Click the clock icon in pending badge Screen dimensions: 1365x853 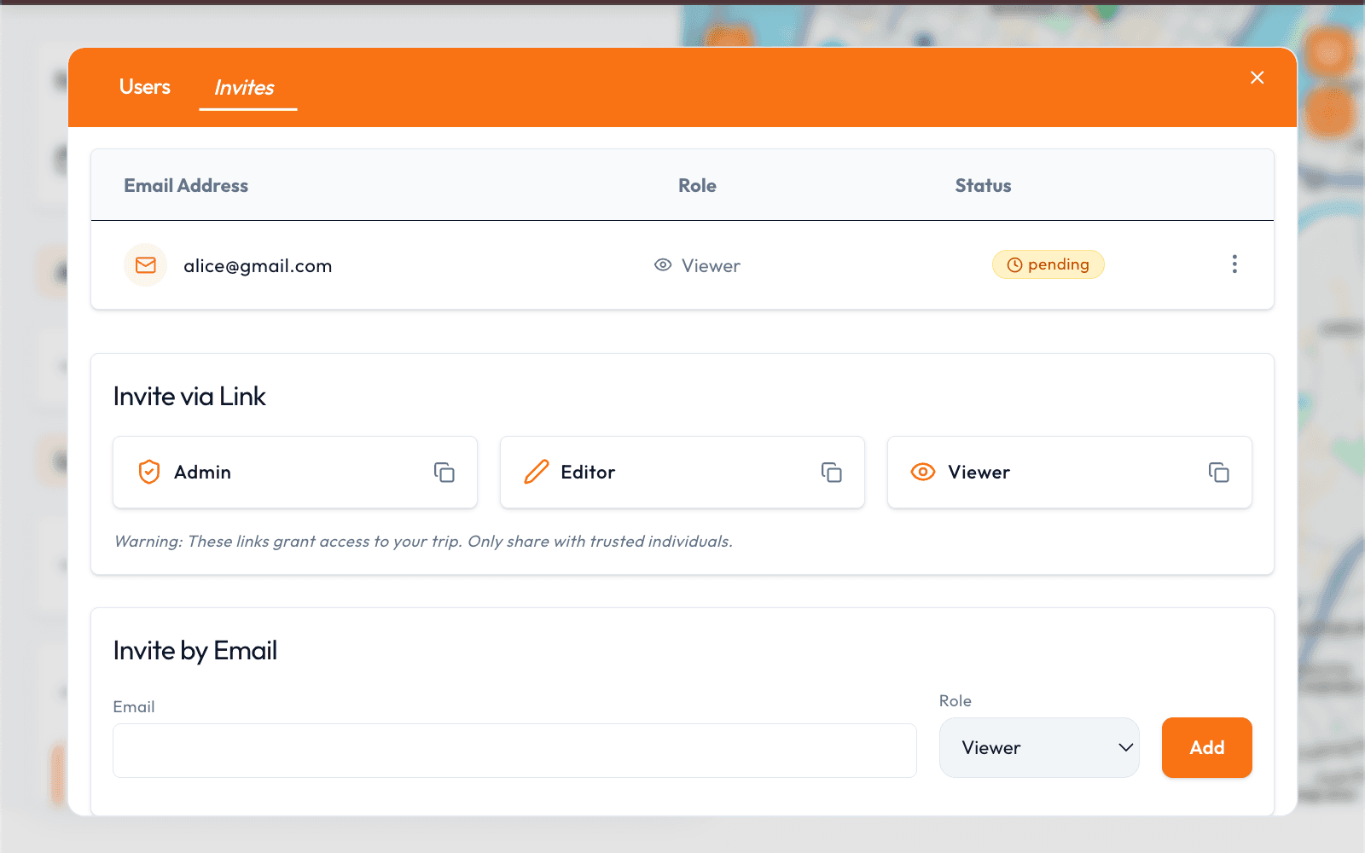(x=1014, y=265)
